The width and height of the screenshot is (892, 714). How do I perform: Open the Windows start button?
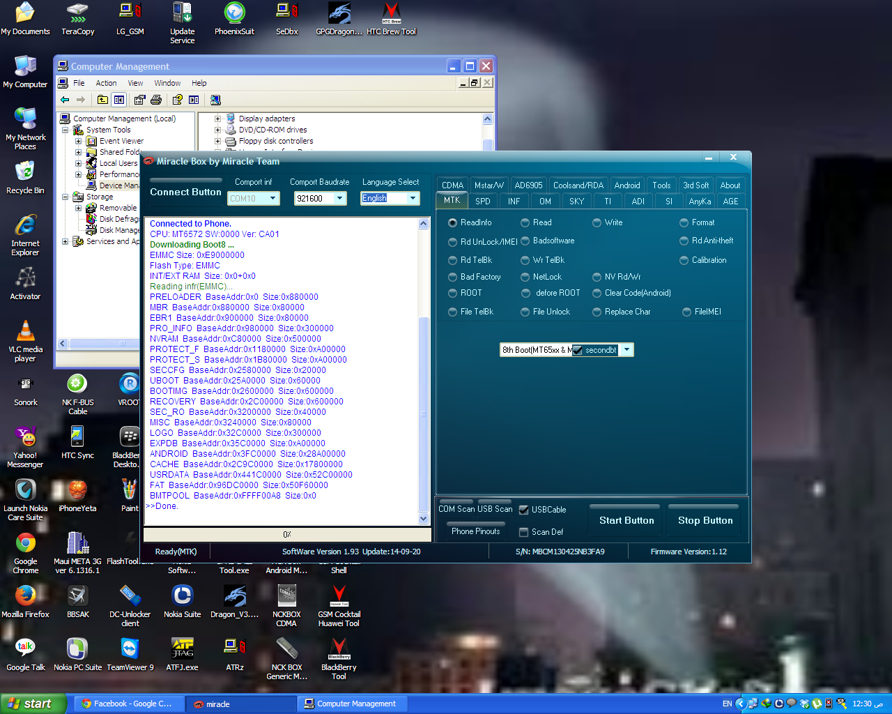click(x=33, y=704)
